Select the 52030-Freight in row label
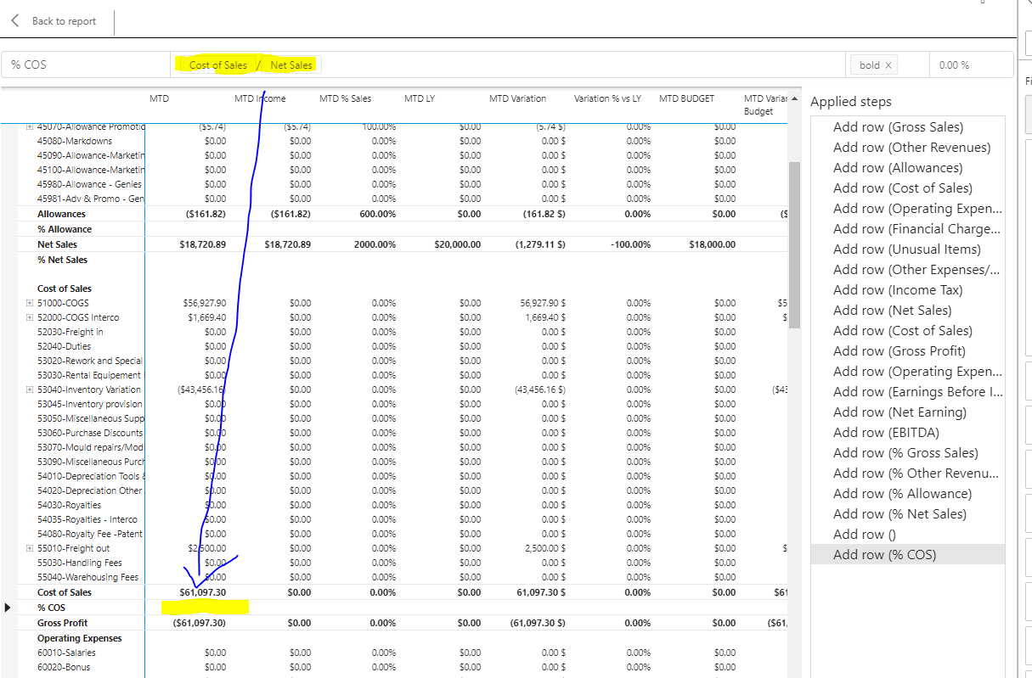Viewport: 1032px width, 678px height. click(x=70, y=332)
